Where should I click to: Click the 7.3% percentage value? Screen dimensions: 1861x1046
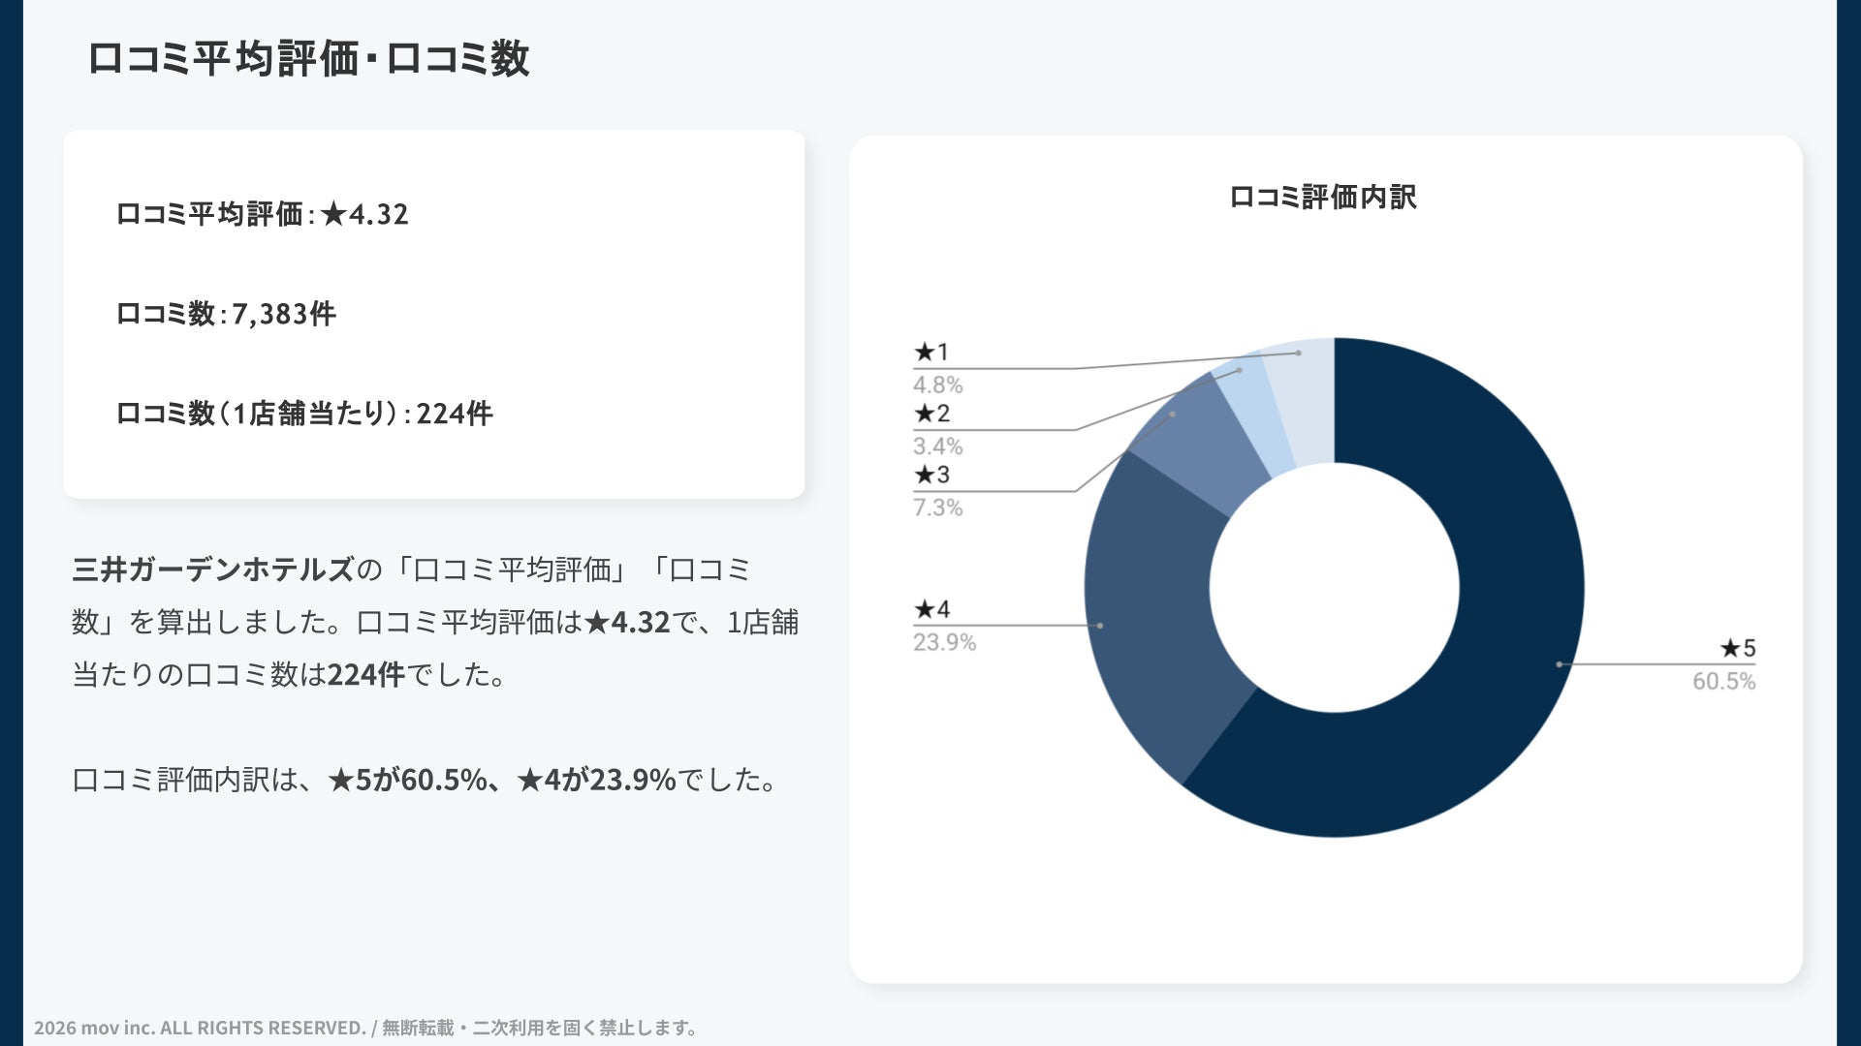click(937, 508)
